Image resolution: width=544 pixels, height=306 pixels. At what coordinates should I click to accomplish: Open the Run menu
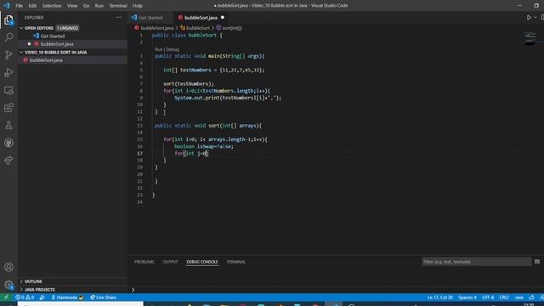[x=99, y=6]
